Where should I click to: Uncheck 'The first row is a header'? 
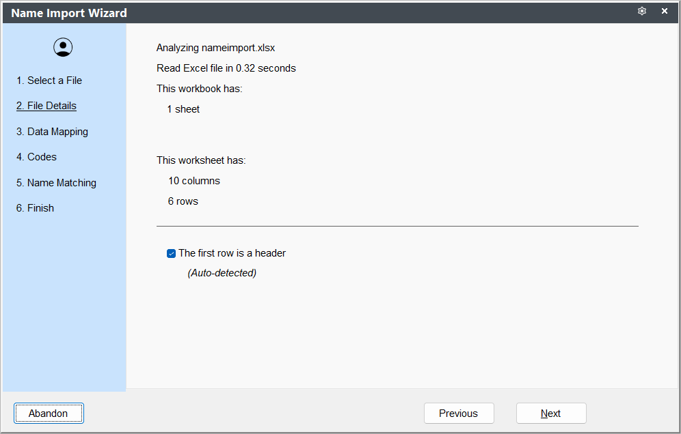171,254
